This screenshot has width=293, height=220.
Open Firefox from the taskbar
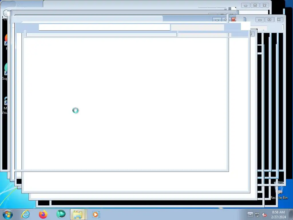coord(43,214)
